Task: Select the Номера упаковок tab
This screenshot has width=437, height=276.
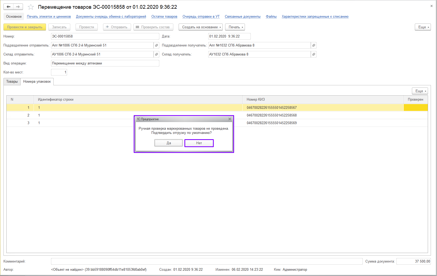Action: (37, 82)
